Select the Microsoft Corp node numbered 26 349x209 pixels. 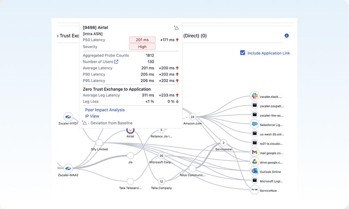tap(161, 156)
